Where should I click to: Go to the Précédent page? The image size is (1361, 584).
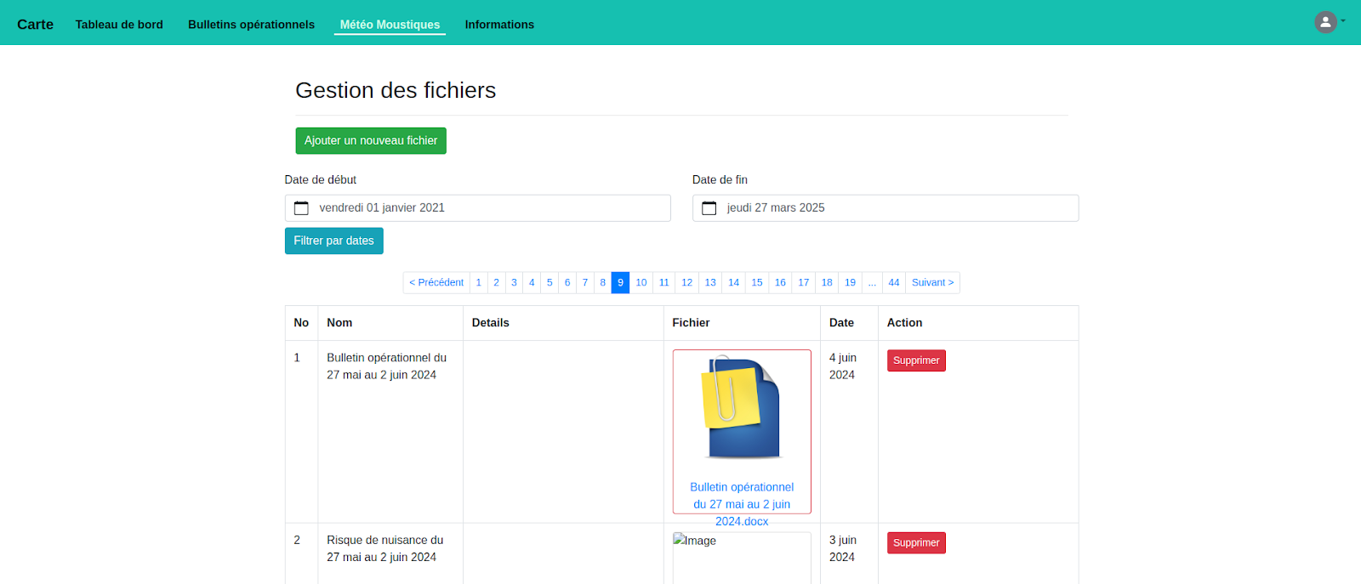436,283
